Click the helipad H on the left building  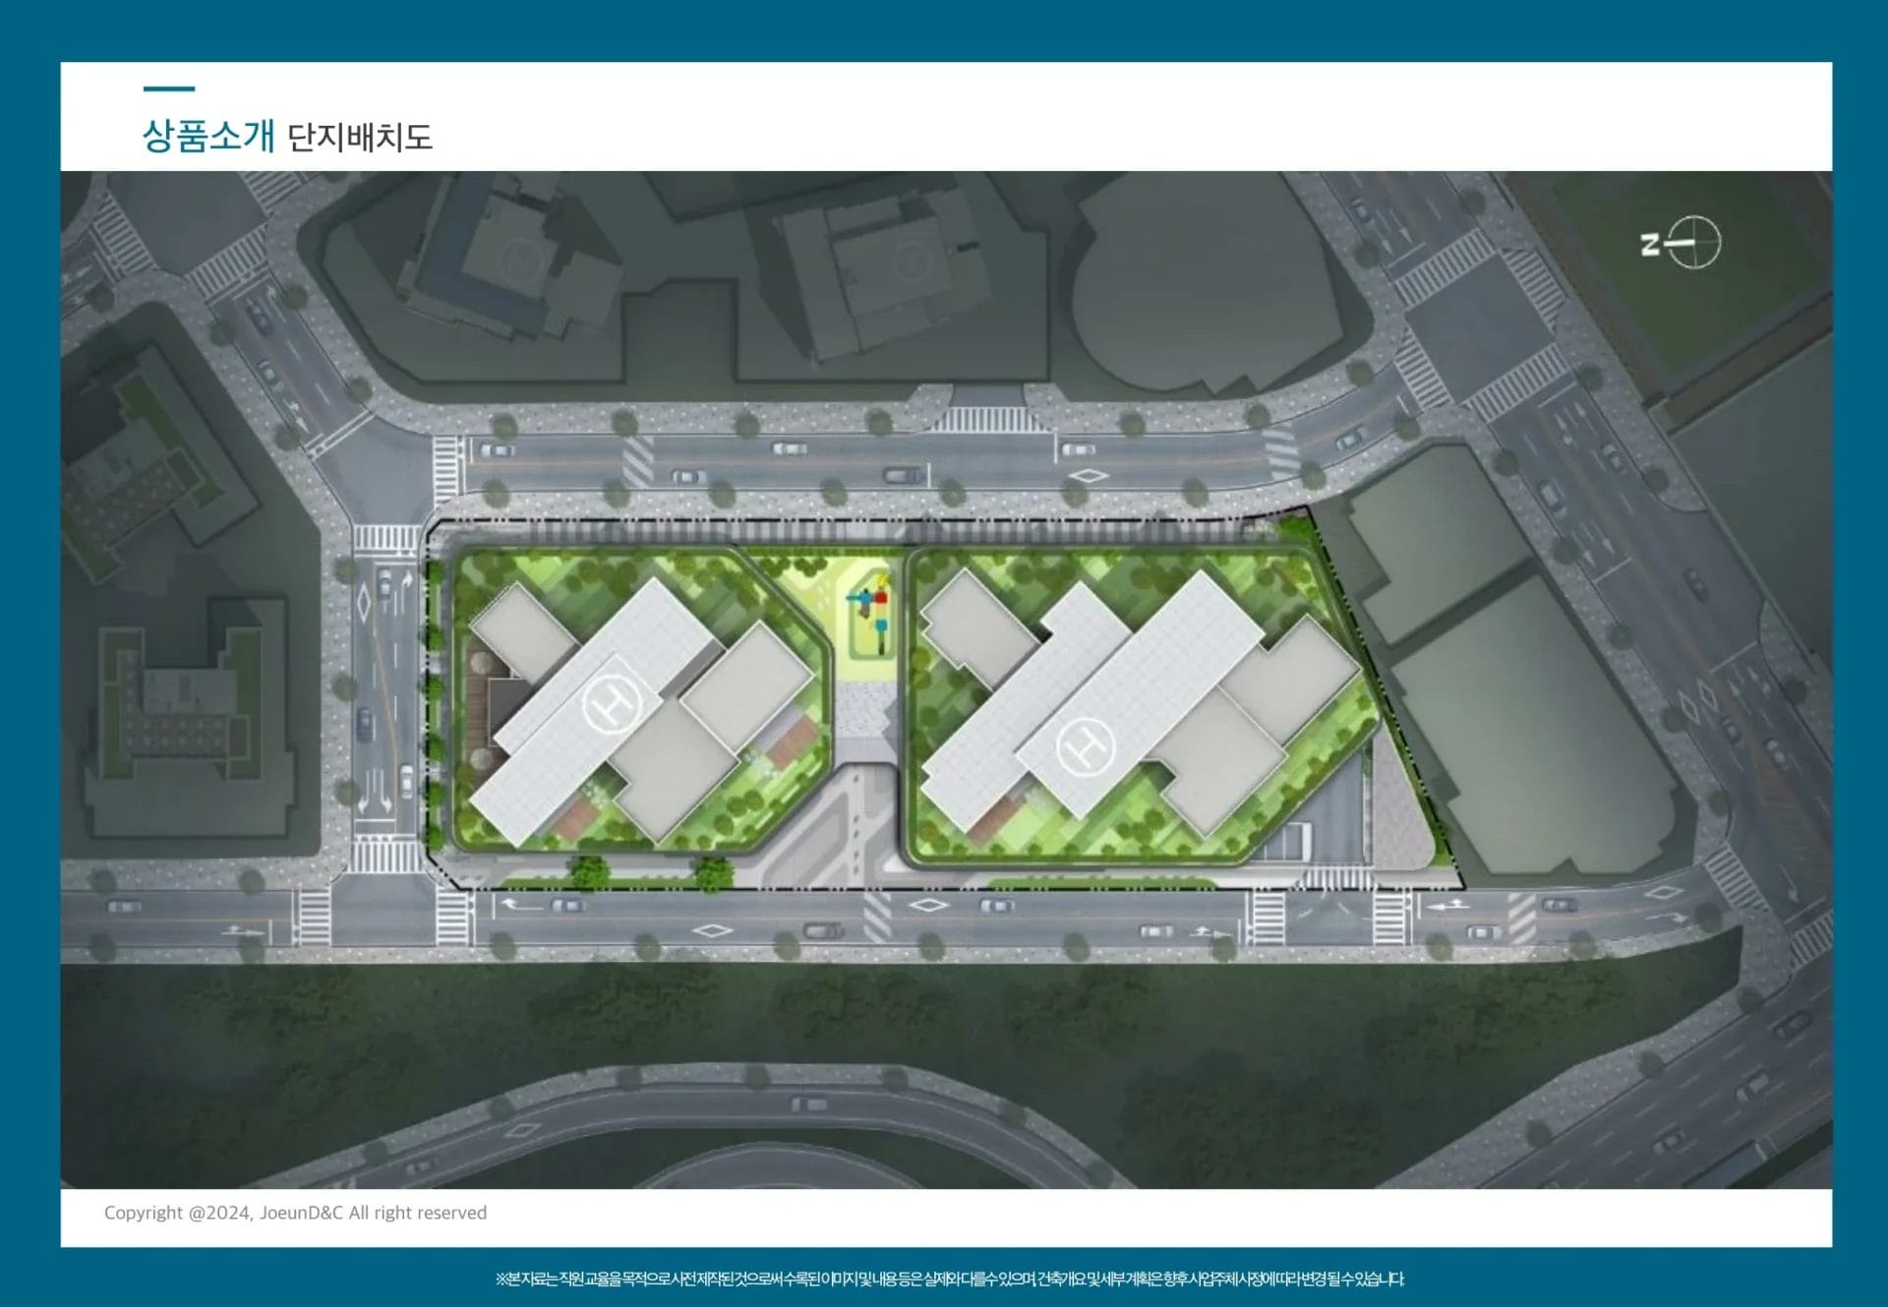click(612, 704)
